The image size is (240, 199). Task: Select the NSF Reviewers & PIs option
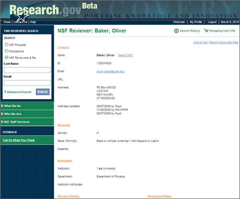point(7,57)
